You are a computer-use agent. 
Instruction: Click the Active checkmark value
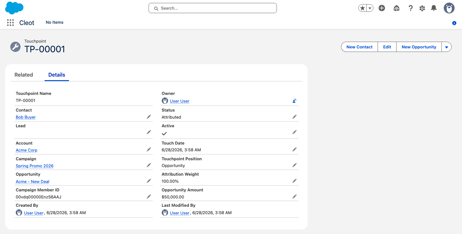pyautogui.click(x=164, y=133)
